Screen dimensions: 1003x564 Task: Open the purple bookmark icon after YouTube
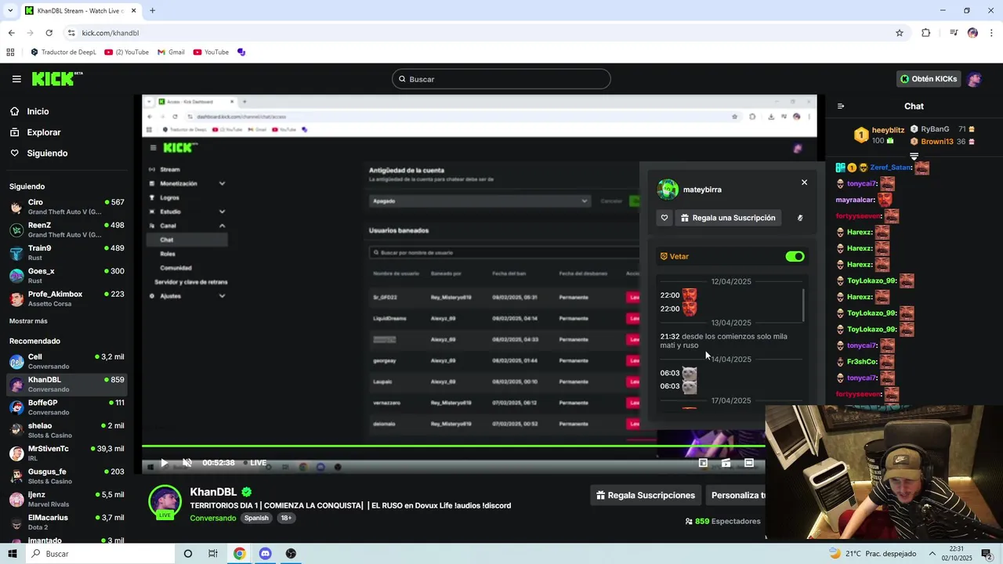241,52
